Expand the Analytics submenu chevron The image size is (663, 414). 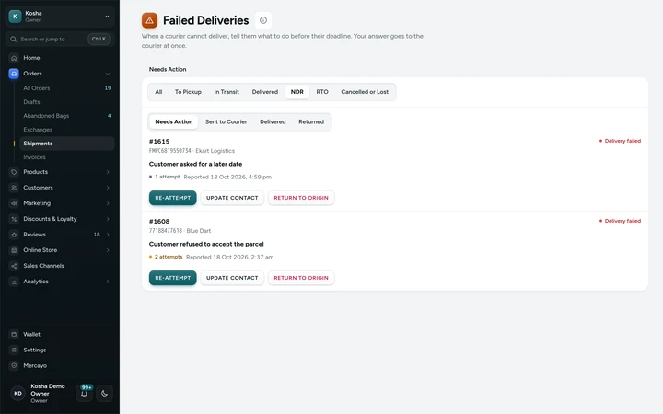tap(108, 282)
